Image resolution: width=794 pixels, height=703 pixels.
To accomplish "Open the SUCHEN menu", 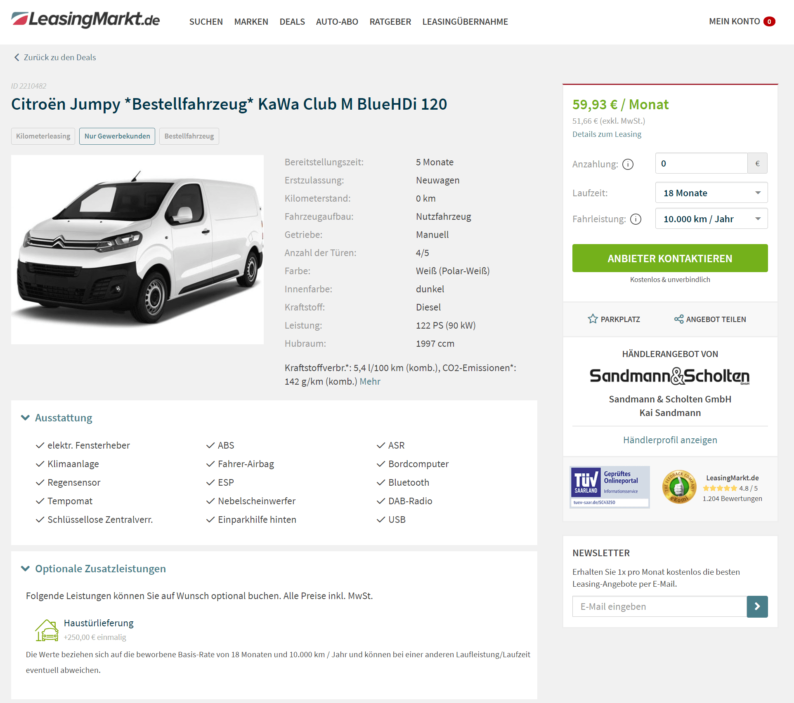I will pyautogui.click(x=206, y=22).
